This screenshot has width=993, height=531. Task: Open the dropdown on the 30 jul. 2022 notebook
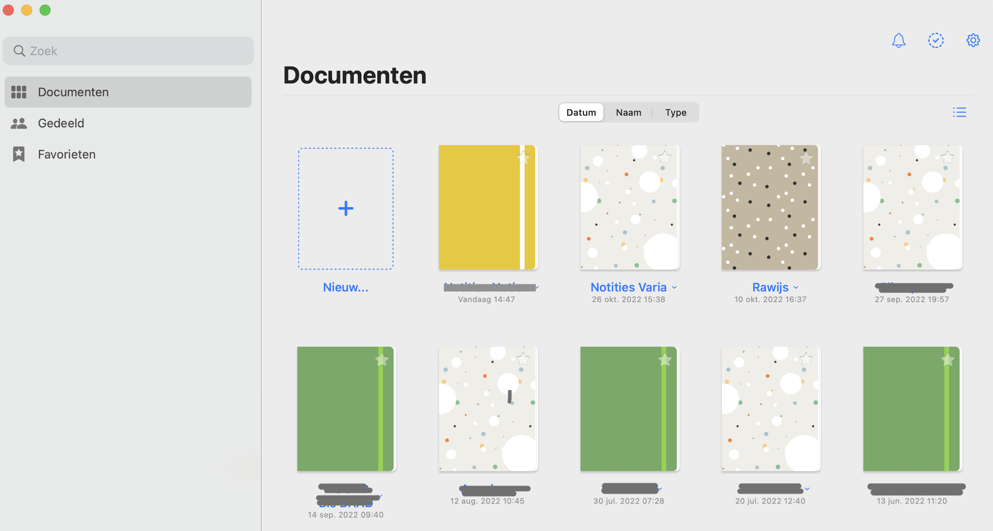pyautogui.click(x=659, y=488)
